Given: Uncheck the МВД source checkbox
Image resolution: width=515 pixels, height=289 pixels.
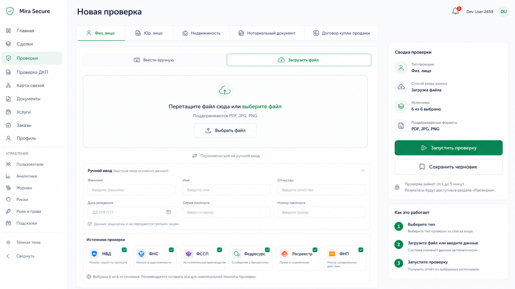Looking at the screenshot, I should pos(124,250).
